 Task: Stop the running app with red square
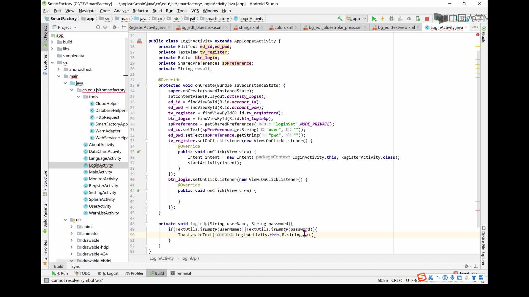[x=427, y=19]
